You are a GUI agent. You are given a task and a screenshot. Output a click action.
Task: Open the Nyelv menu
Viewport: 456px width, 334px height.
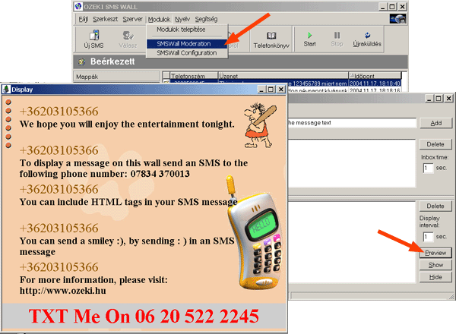point(182,19)
